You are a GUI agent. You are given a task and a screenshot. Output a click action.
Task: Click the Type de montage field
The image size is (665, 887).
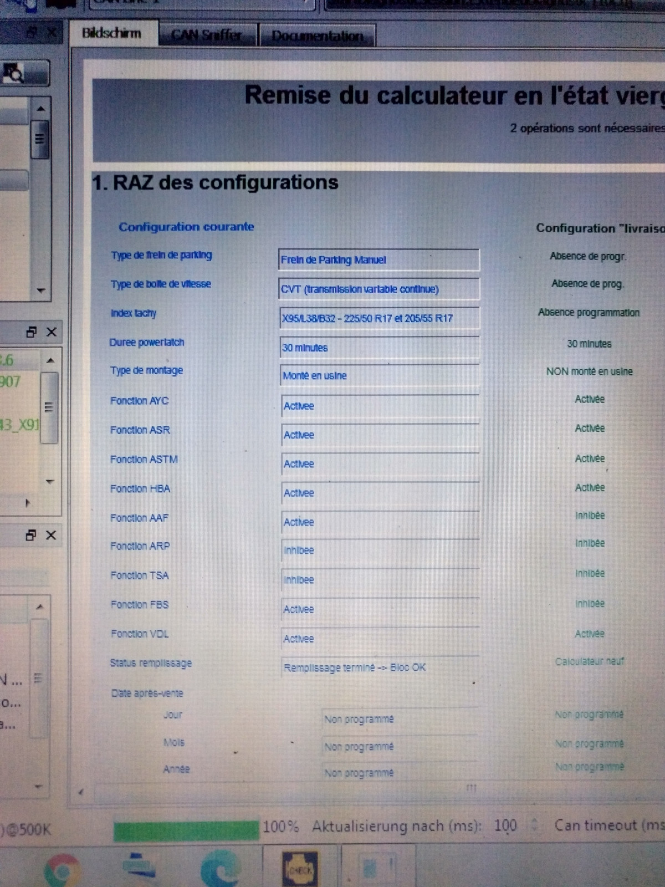click(x=380, y=375)
